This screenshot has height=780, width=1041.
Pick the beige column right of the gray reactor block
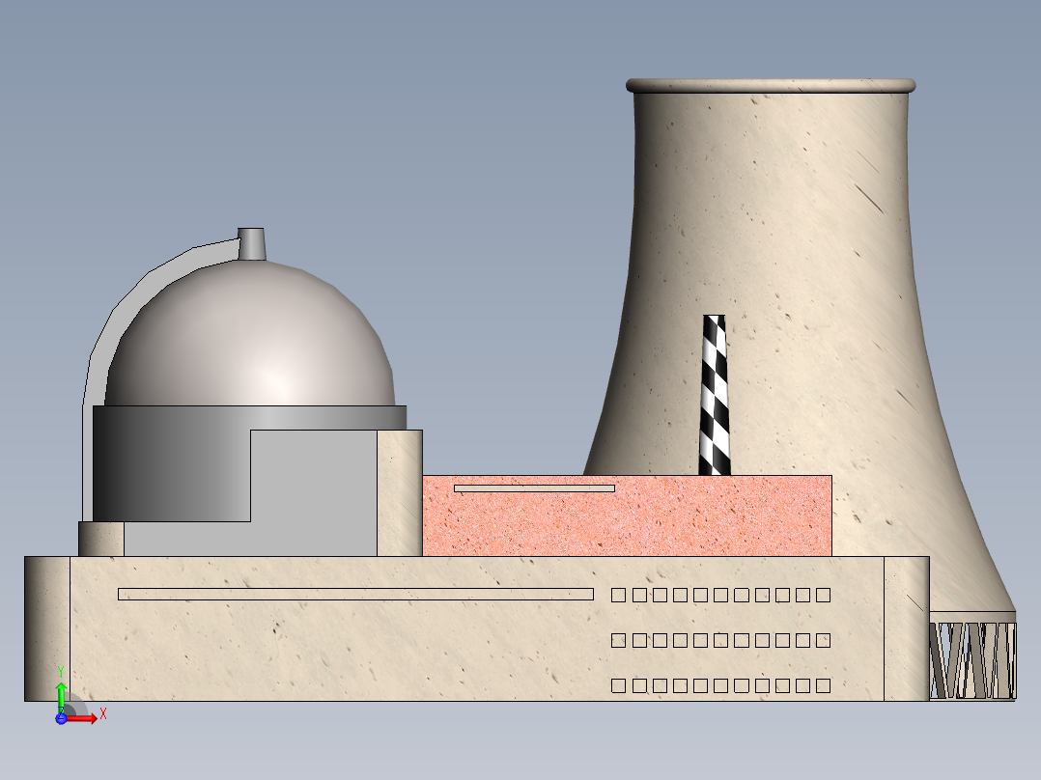point(400,492)
